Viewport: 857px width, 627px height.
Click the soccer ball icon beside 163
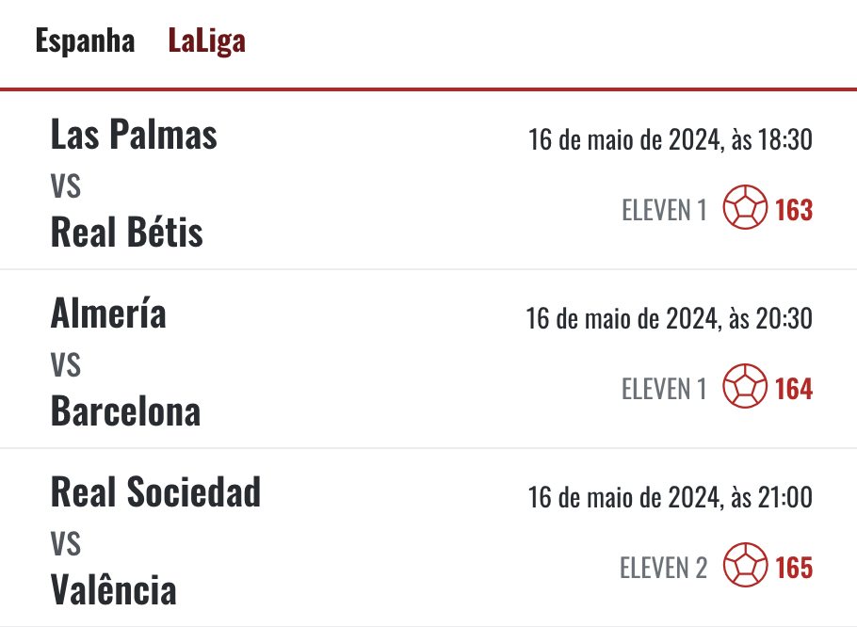coord(745,207)
